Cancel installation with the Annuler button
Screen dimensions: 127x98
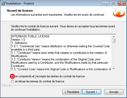point(114,92)
